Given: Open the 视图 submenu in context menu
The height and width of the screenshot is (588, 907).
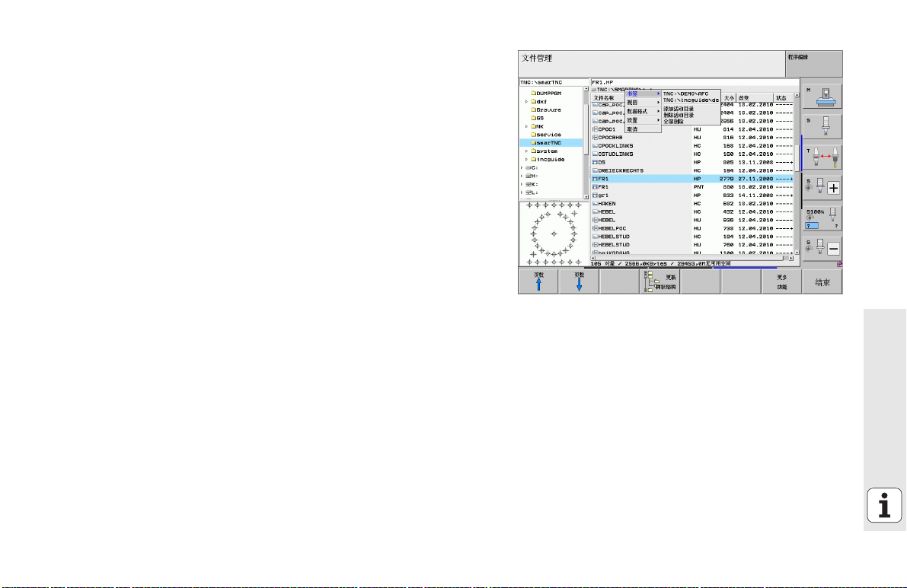Looking at the screenshot, I should click(642, 102).
